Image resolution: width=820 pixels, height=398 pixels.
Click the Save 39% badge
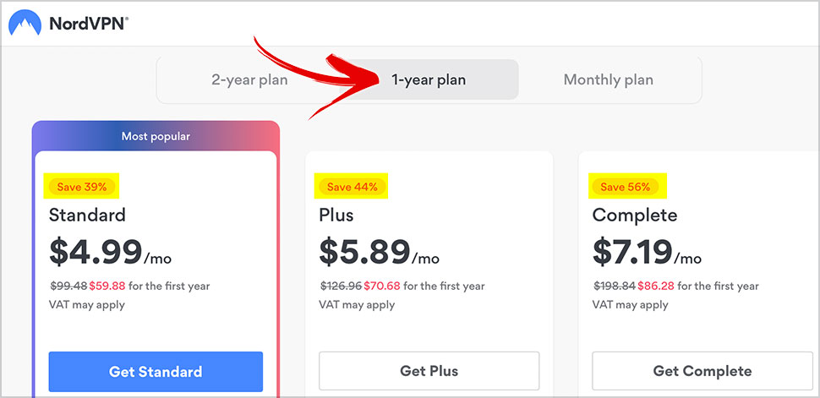pyautogui.click(x=82, y=187)
